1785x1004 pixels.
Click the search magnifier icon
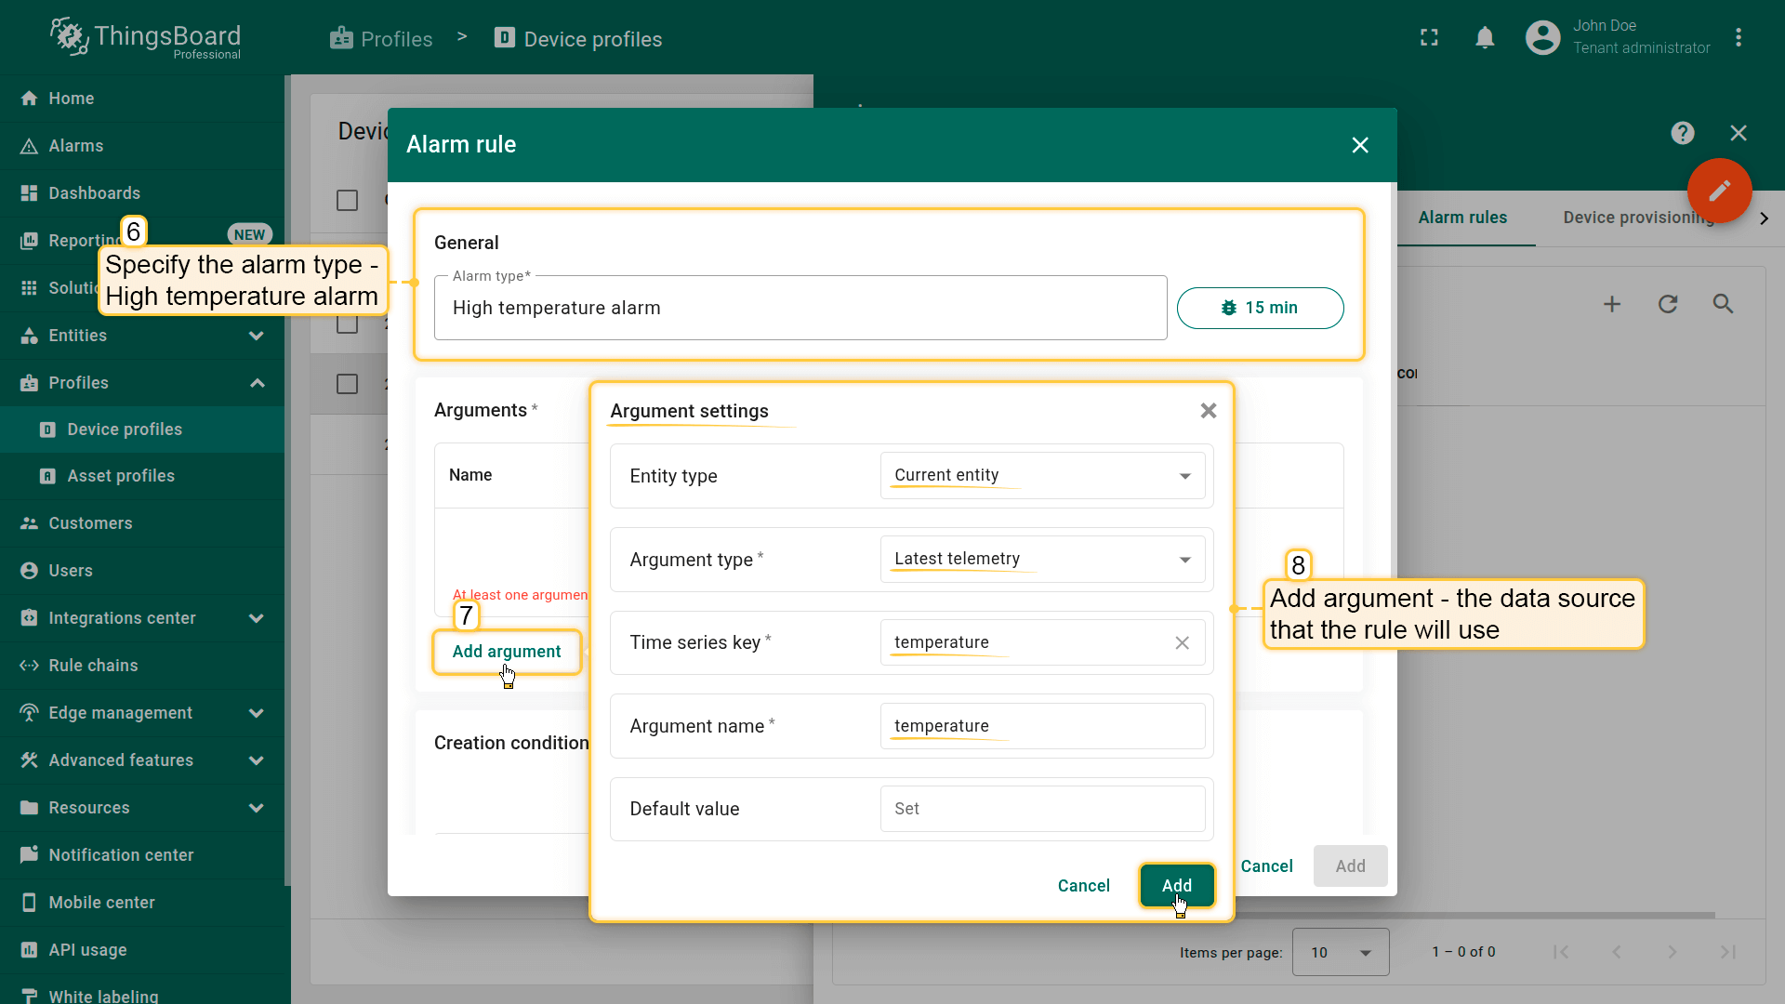click(x=1723, y=304)
